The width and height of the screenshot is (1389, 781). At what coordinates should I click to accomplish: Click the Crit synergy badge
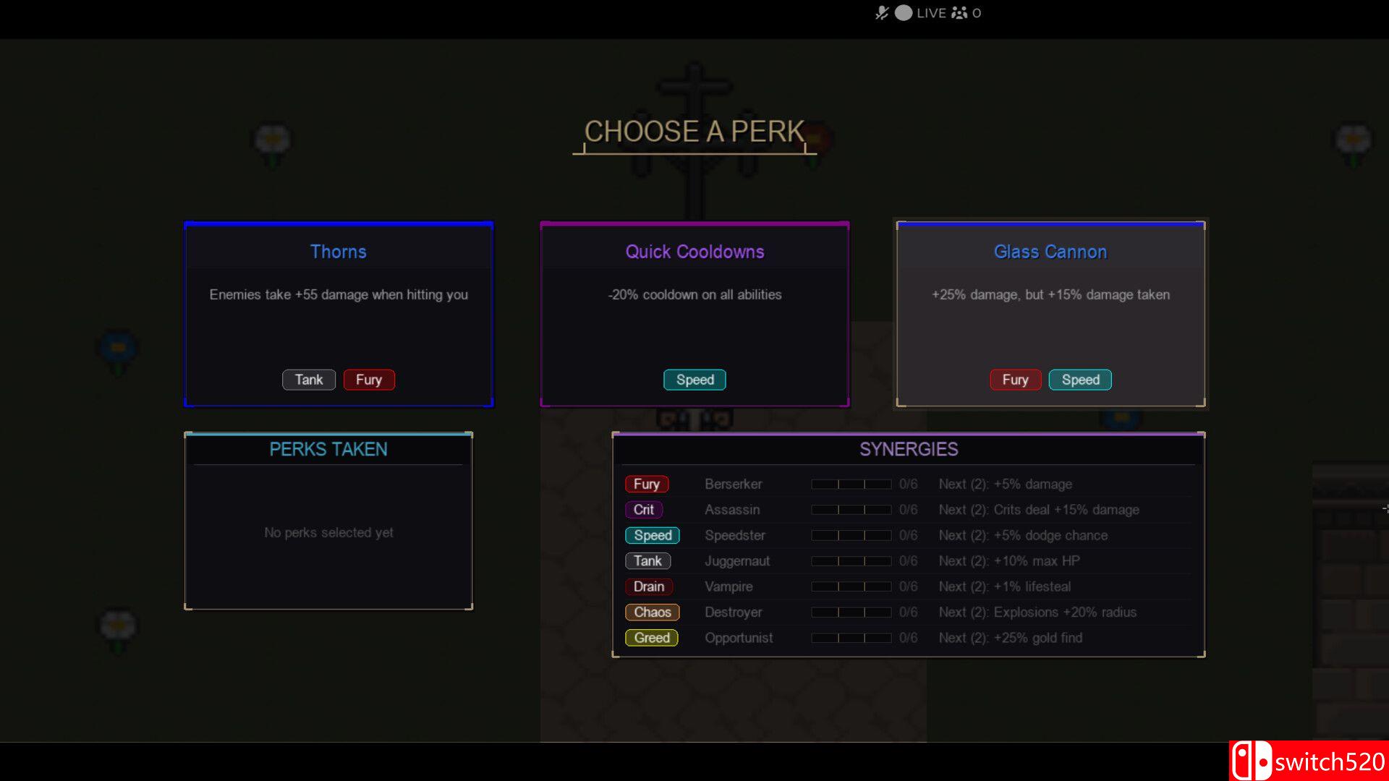coord(643,510)
